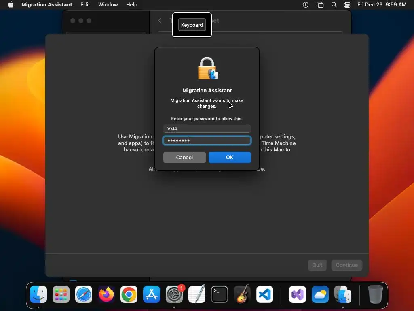Viewport: 414px width, 311px height.
Task: Click the Accessibility shortcut menu bar icon
Action: pyautogui.click(x=306, y=5)
